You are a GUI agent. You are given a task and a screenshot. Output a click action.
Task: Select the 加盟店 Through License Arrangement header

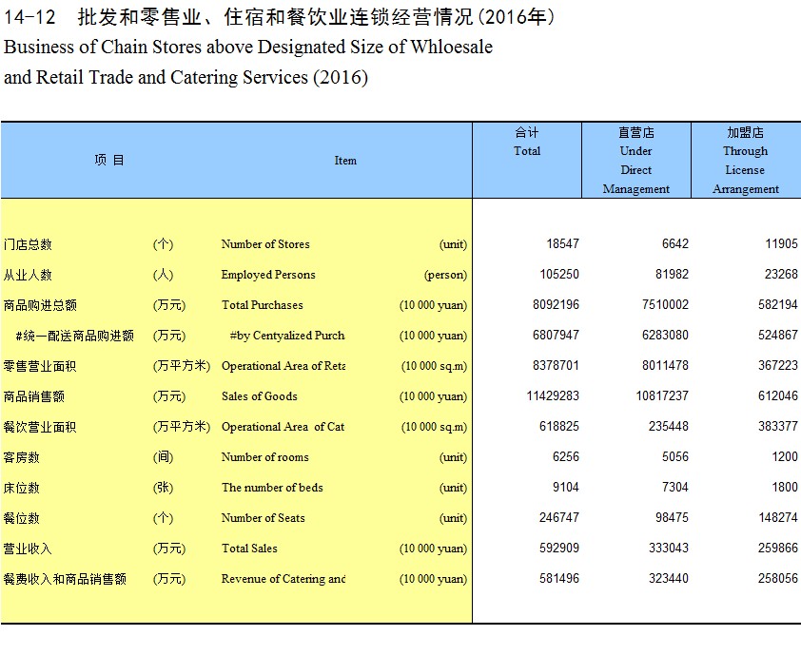[x=745, y=161]
